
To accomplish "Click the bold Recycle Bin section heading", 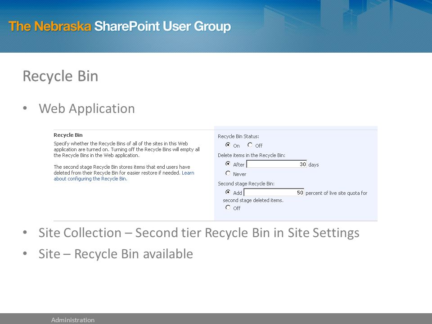I will [x=68, y=135].
